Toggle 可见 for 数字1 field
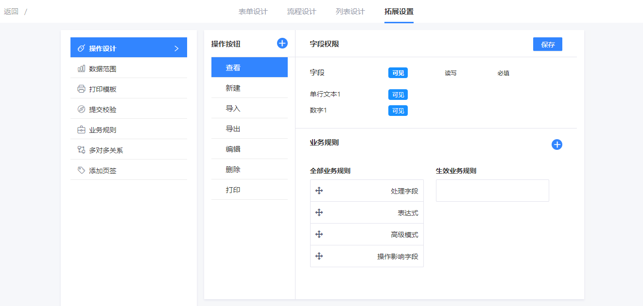Viewport: 643px width, 306px height. 398,111
